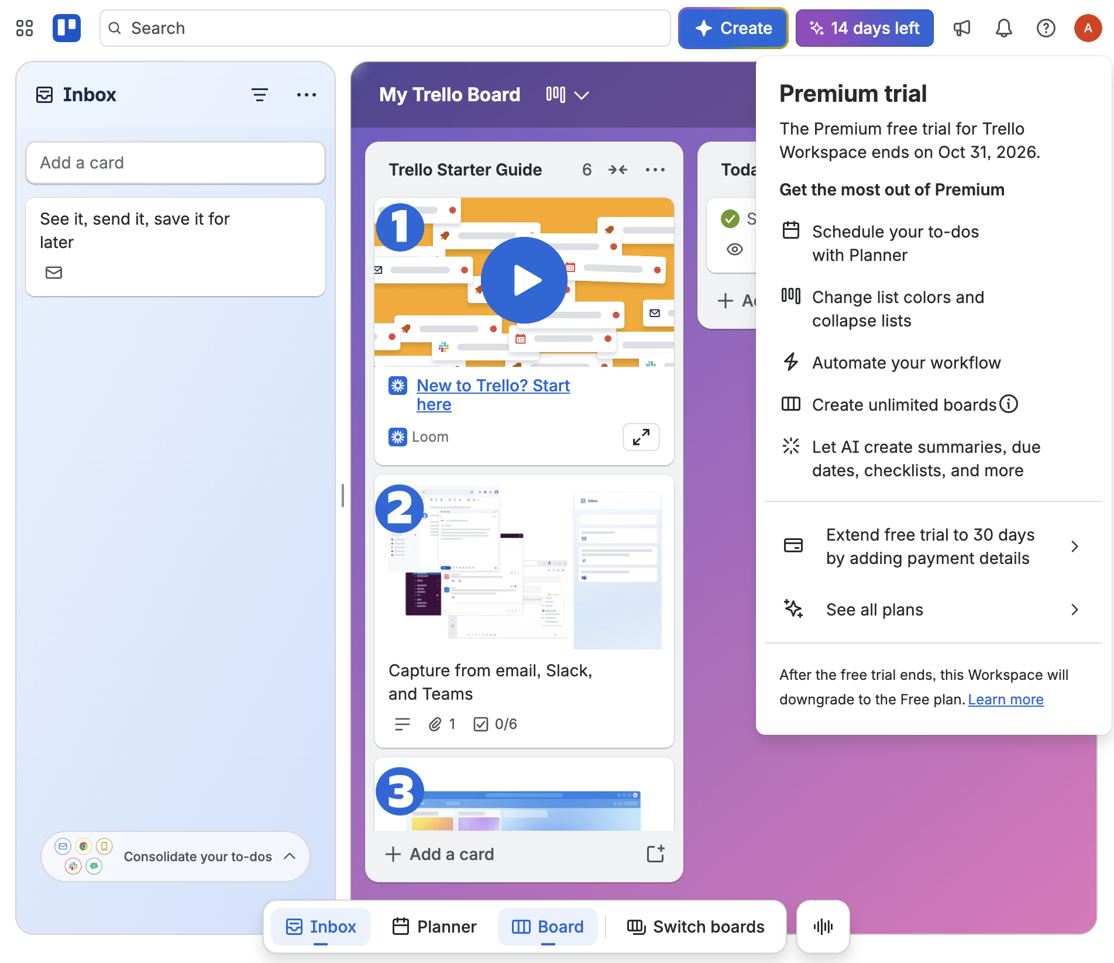The height and width of the screenshot is (963, 1114).
Task: Collapse the Trello Starter Guide list
Action: (618, 170)
